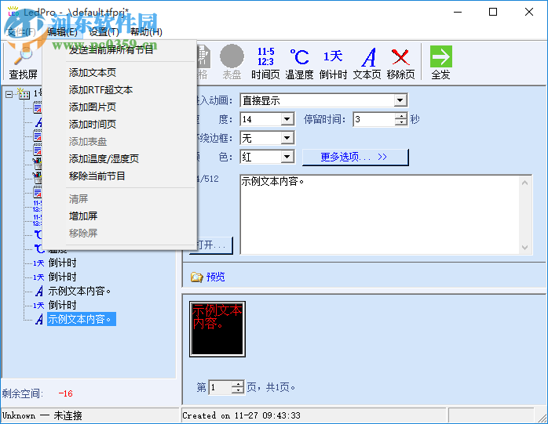
Task: Select the highlighted 示例文本内容 tree item
Action: pyautogui.click(x=82, y=319)
